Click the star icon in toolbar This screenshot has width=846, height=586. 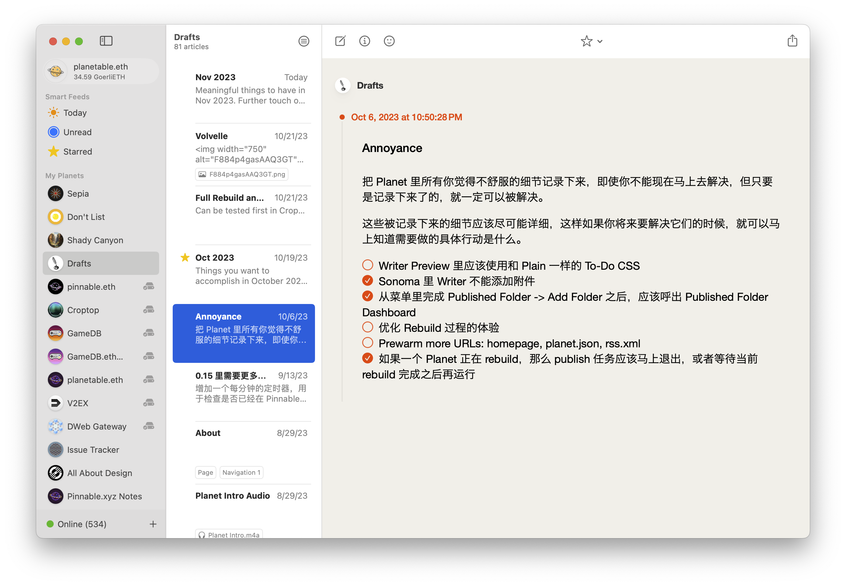point(586,41)
